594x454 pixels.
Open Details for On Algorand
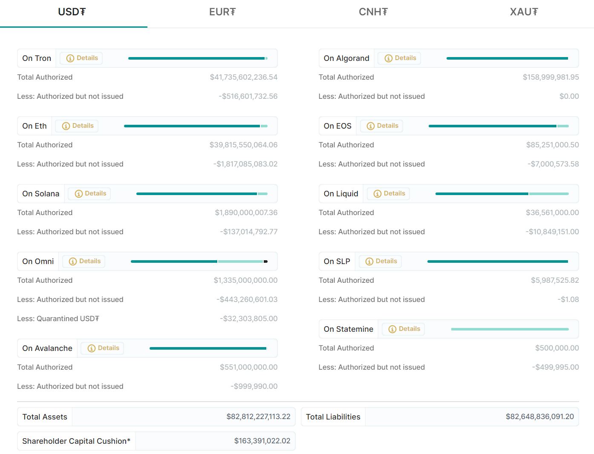coord(400,58)
